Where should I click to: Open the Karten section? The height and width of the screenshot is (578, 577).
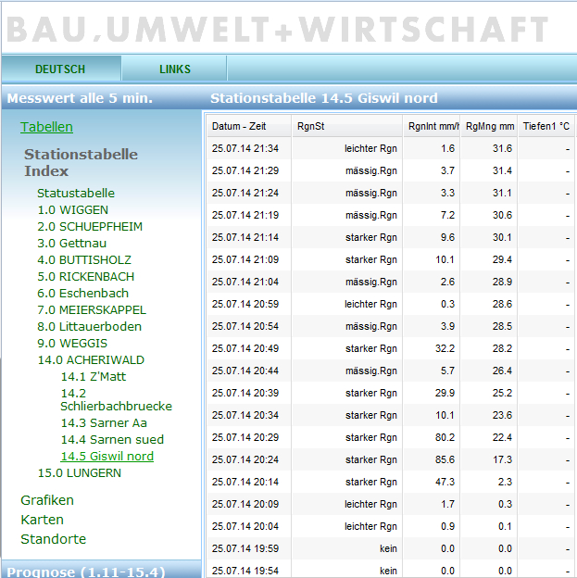coord(42,520)
